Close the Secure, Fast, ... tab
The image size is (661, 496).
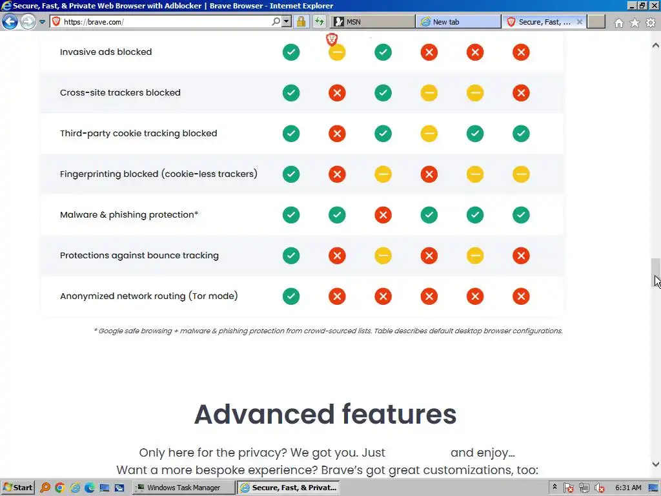click(x=580, y=22)
